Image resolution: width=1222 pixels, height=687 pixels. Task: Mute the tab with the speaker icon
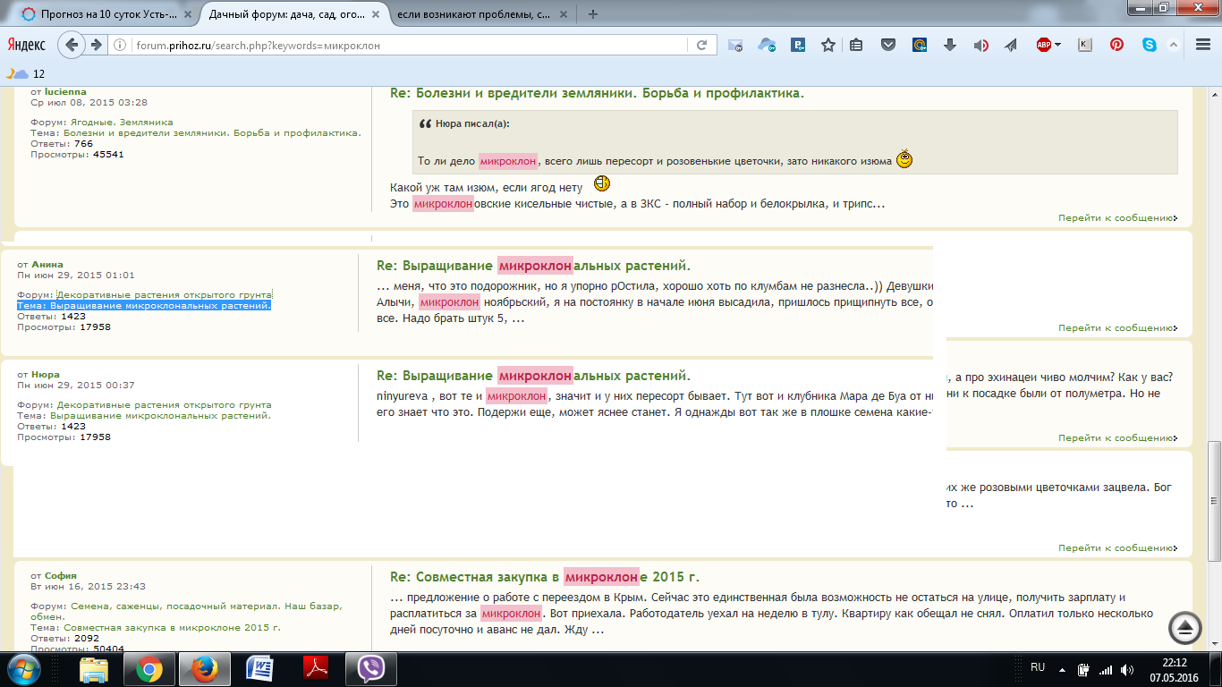tap(980, 45)
